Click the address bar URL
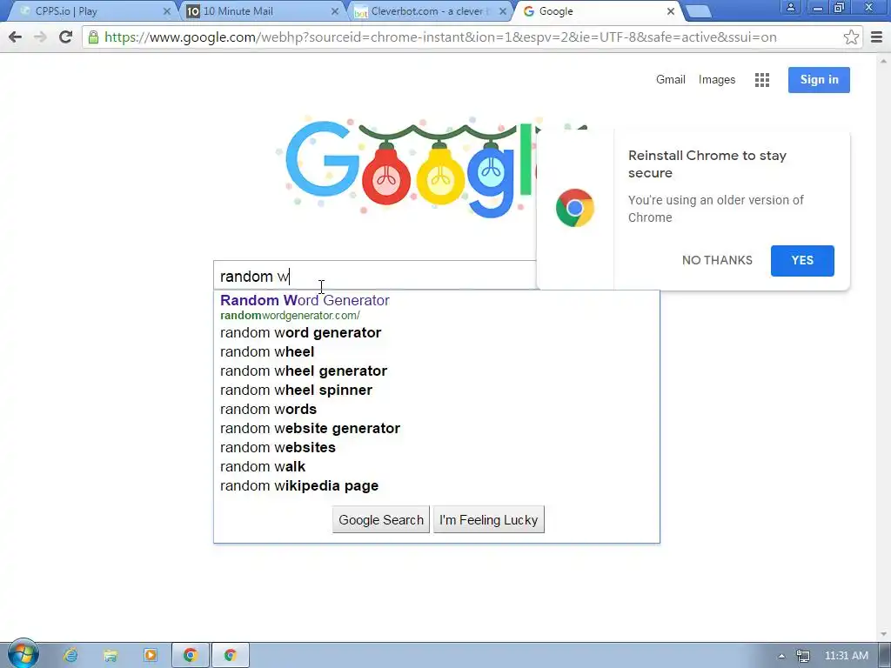The height and width of the screenshot is (668, 891). tap(440, 37)
